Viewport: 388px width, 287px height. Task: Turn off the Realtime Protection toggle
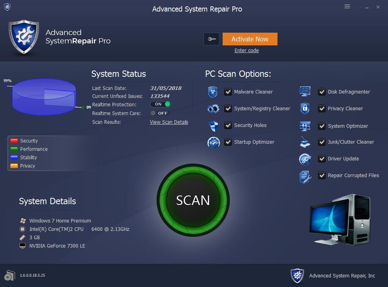coord(161,104)
